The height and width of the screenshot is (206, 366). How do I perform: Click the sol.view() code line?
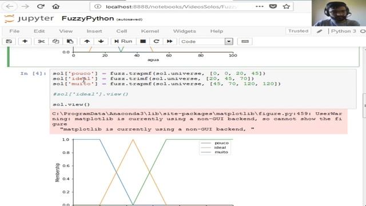pyautogui.click(x=71, y=104)
